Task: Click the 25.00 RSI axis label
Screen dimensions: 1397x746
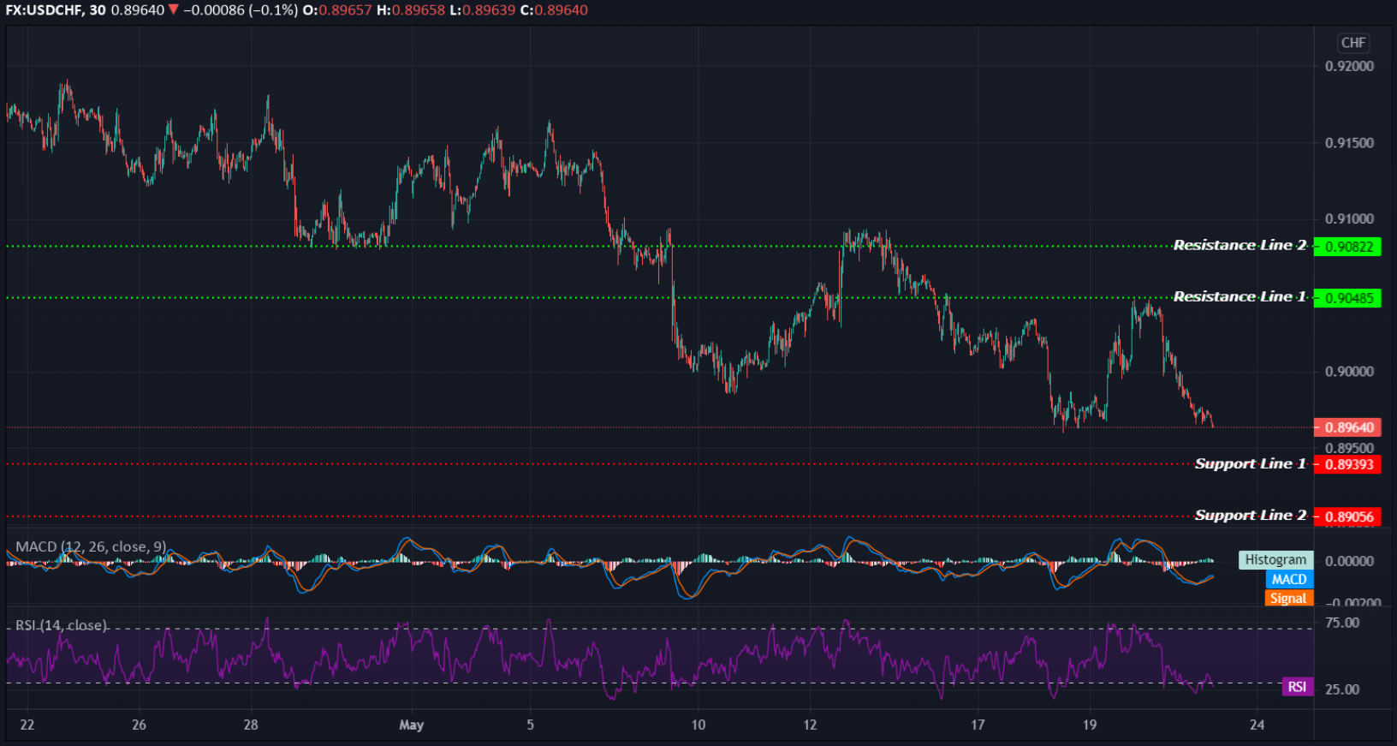Action: [x=1342, y=689]
